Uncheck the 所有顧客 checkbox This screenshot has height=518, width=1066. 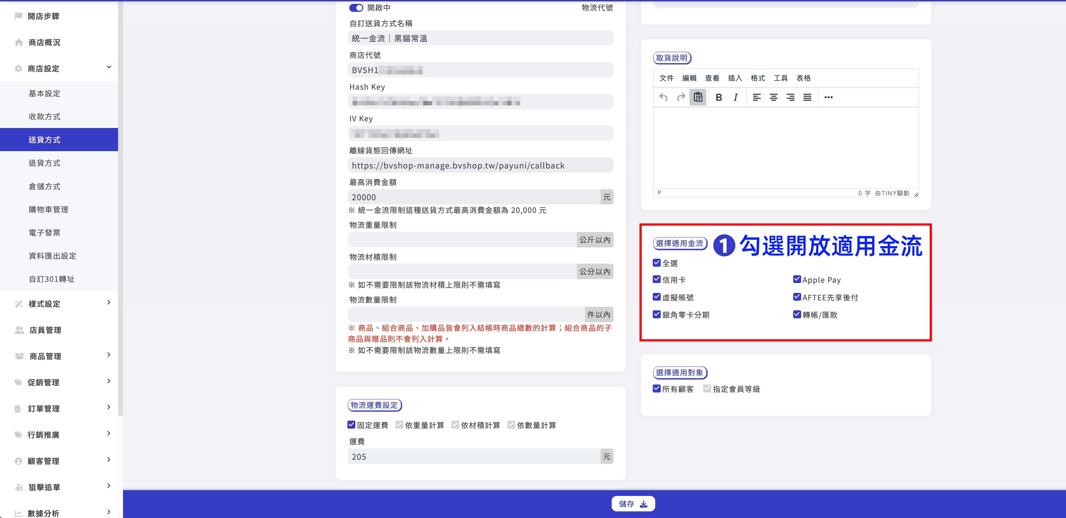(657, 388)
